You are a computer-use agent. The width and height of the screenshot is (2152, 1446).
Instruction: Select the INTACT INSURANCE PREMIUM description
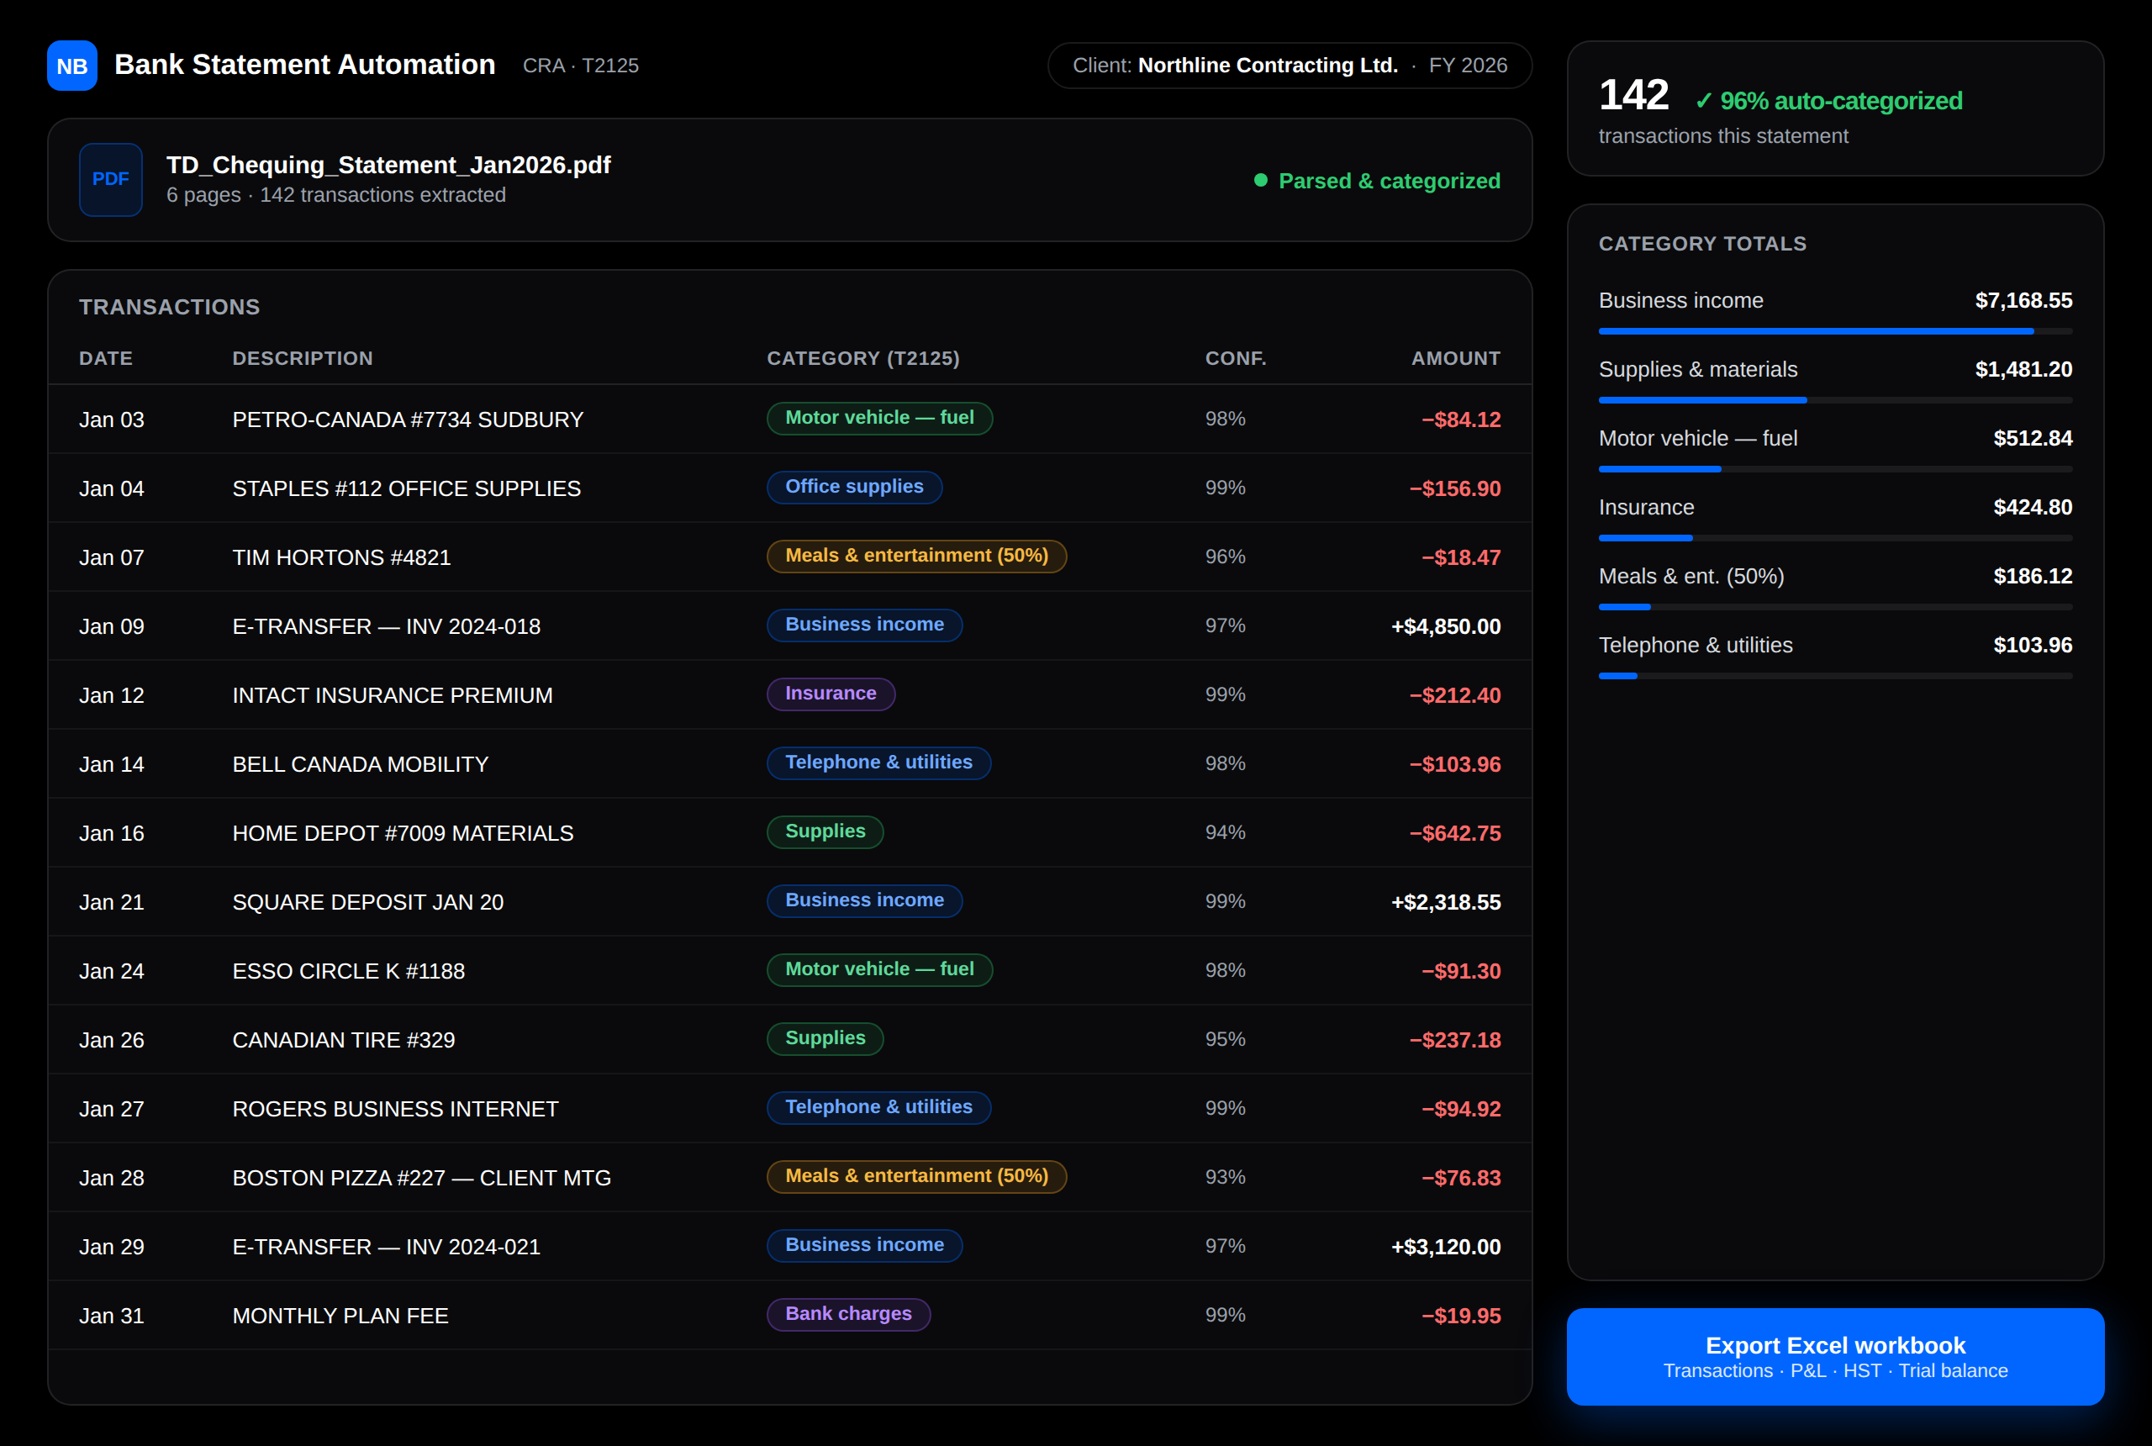[393, 695]
